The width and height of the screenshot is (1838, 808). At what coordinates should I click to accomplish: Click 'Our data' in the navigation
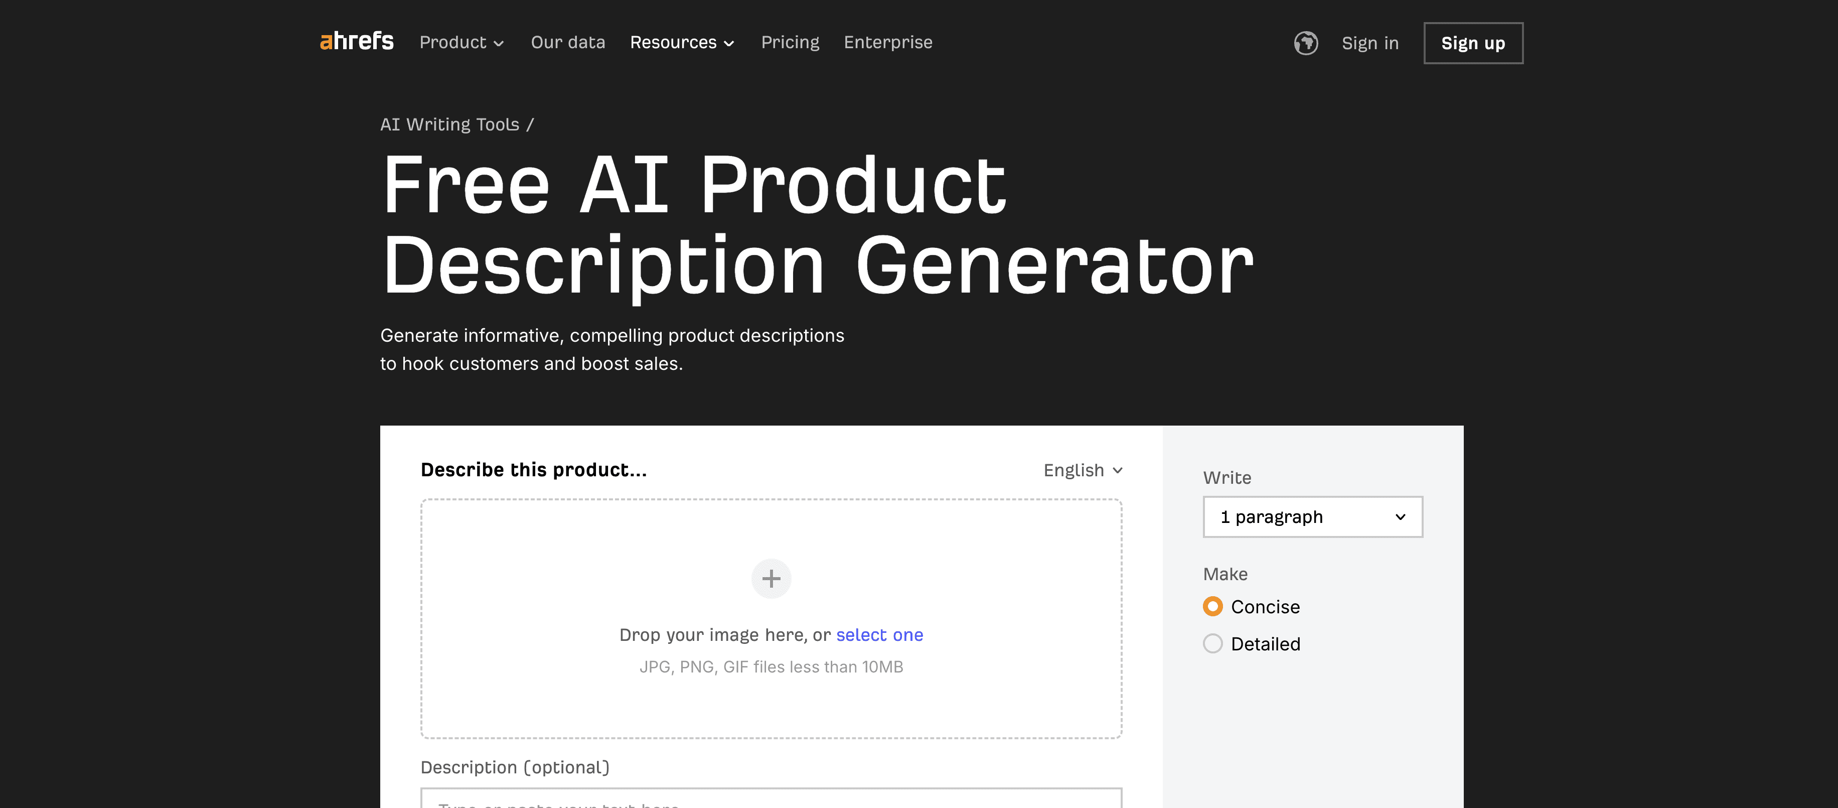point(568,41)
